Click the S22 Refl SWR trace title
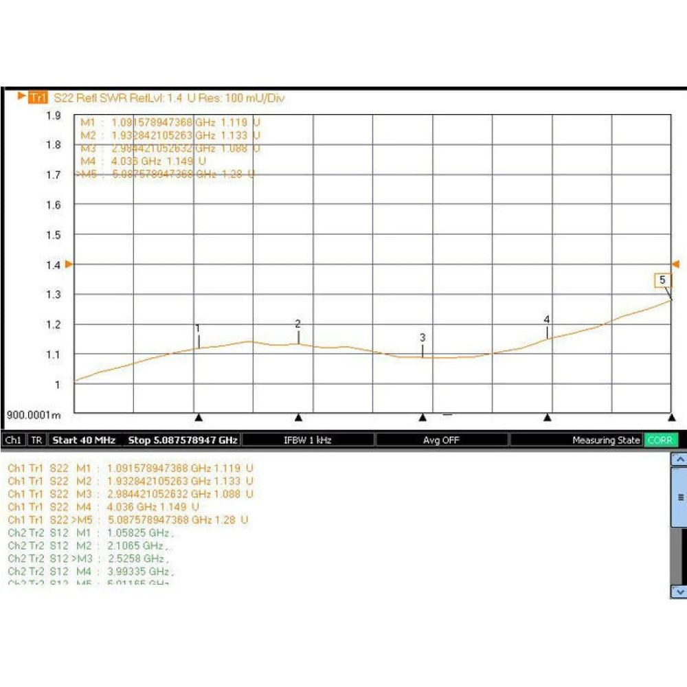This screenshot has height=687, width=687. tap(169, 98)
